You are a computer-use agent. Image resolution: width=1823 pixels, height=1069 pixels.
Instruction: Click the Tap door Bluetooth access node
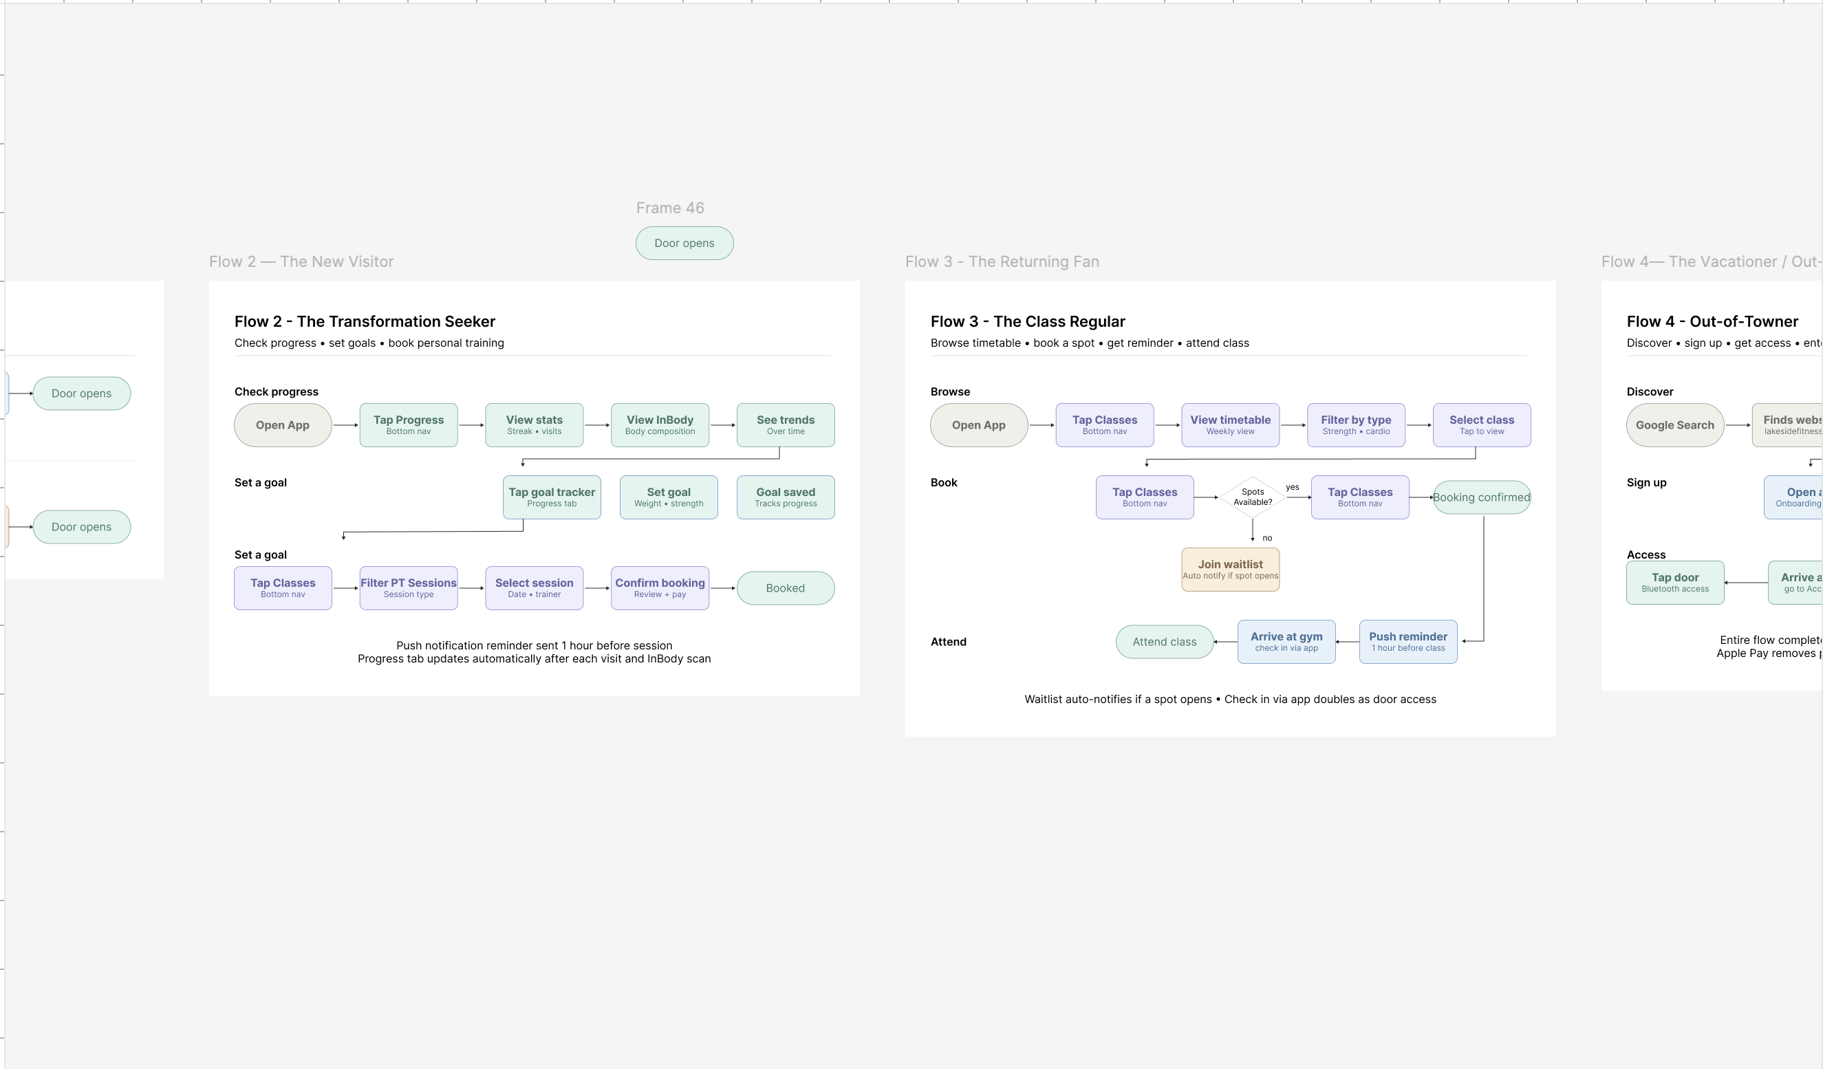pos(1675,583)
